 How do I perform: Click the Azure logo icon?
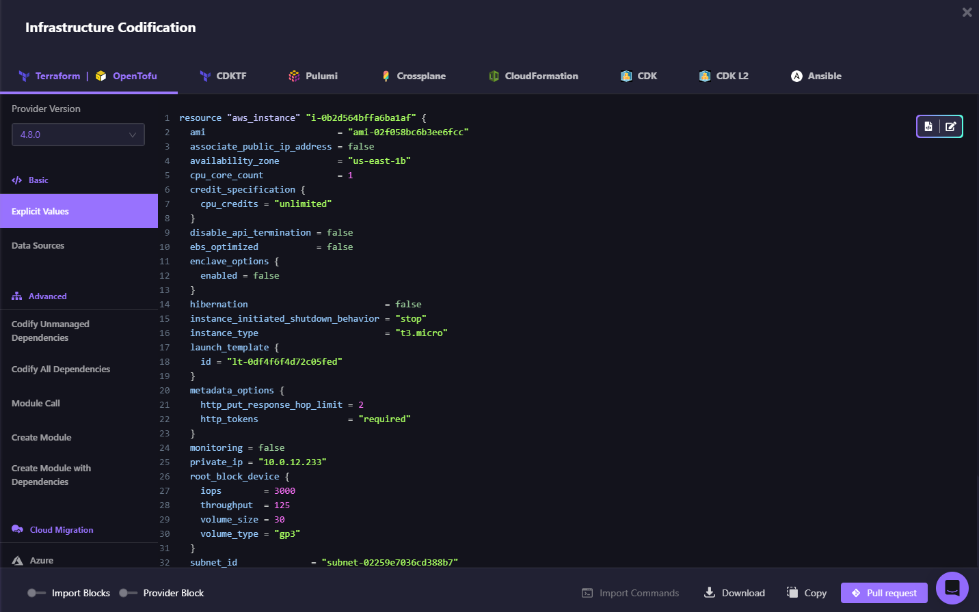(18, 561)
